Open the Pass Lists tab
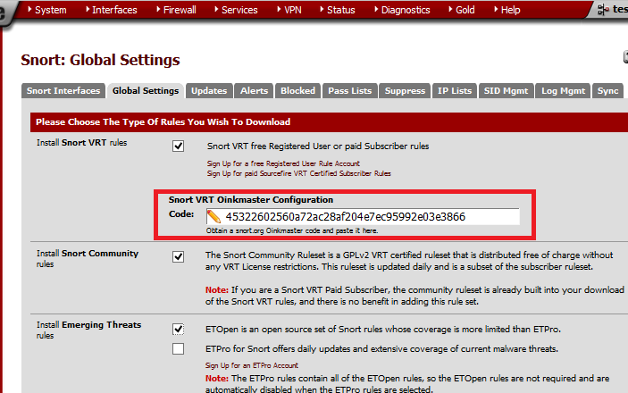The width and height of the screenshot is (628, 393). click(349, 91)
